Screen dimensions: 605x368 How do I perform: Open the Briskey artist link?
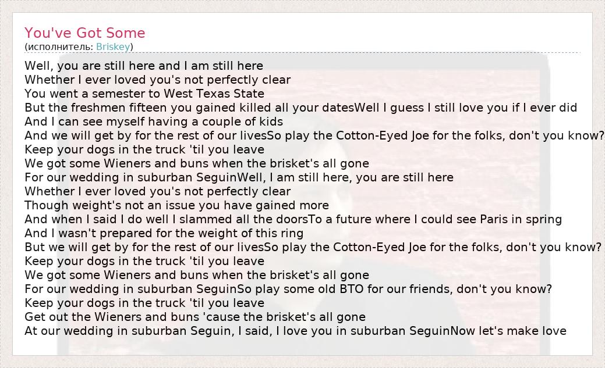113,47
